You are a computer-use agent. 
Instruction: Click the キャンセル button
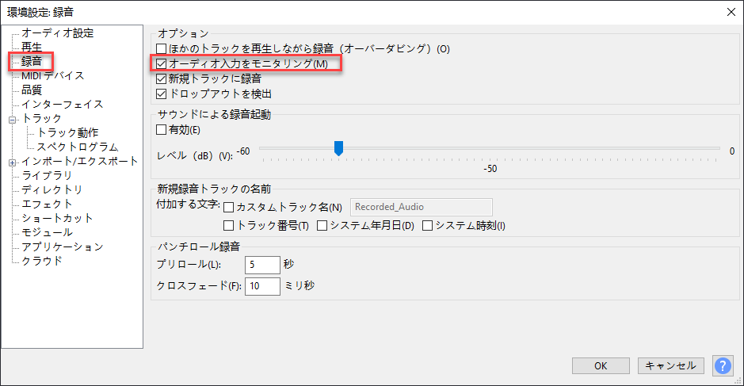(x=670, y=365)
